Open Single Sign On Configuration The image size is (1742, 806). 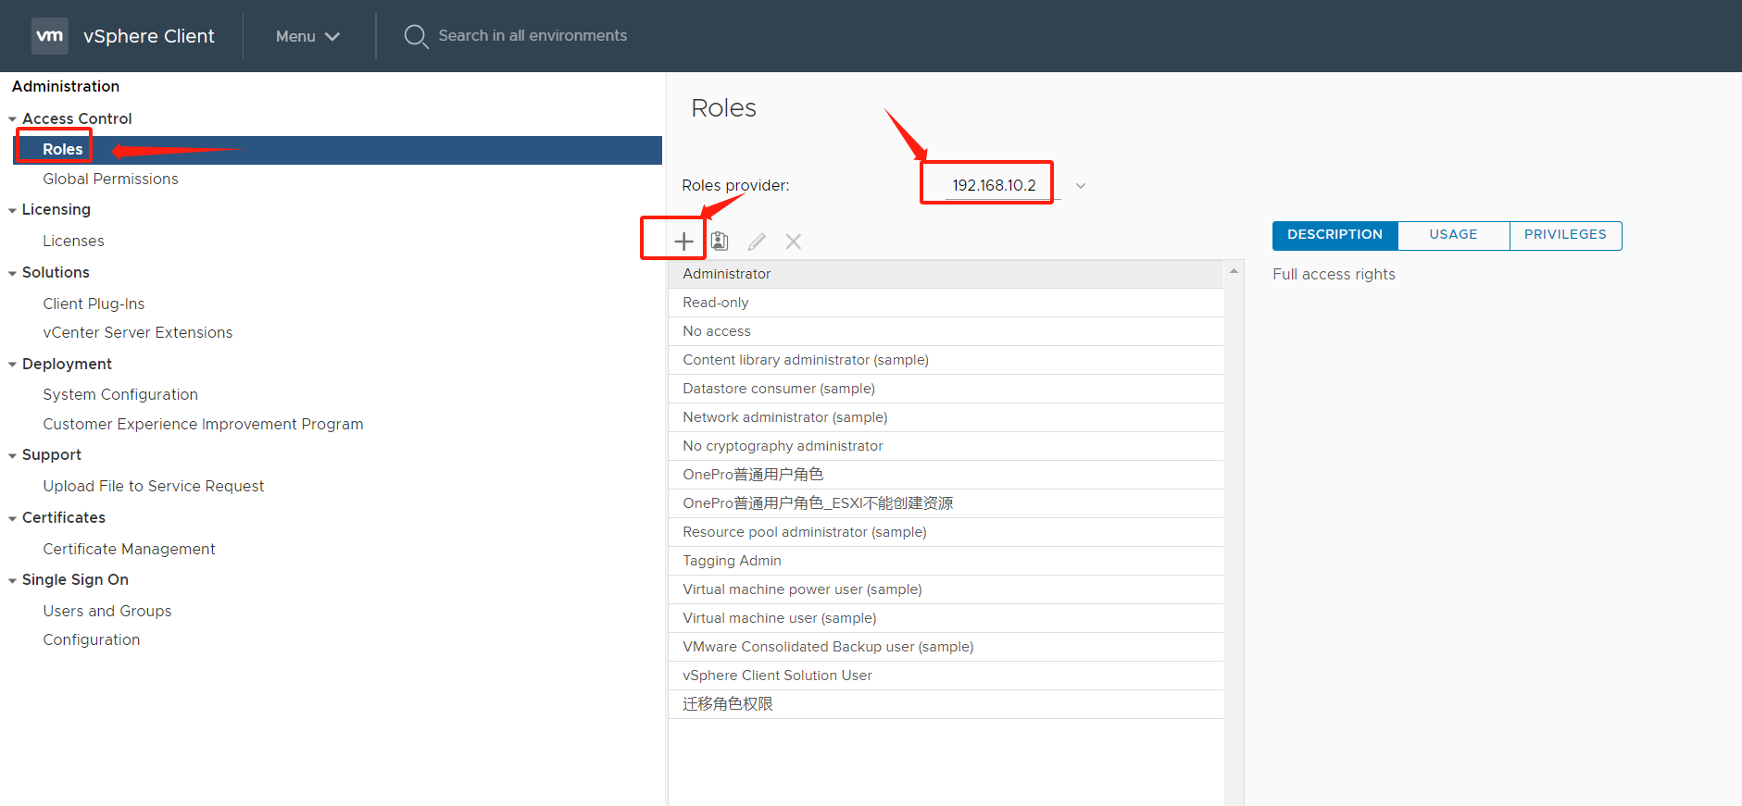coord(91,639)
